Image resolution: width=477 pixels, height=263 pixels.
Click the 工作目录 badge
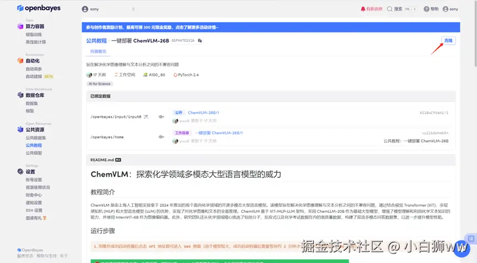(x=182, y=133)
